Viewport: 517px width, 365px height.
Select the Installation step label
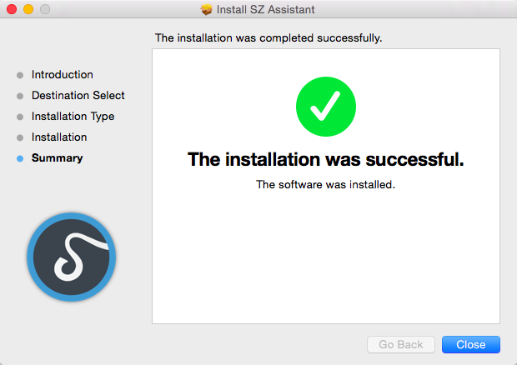tap(59, 137)
